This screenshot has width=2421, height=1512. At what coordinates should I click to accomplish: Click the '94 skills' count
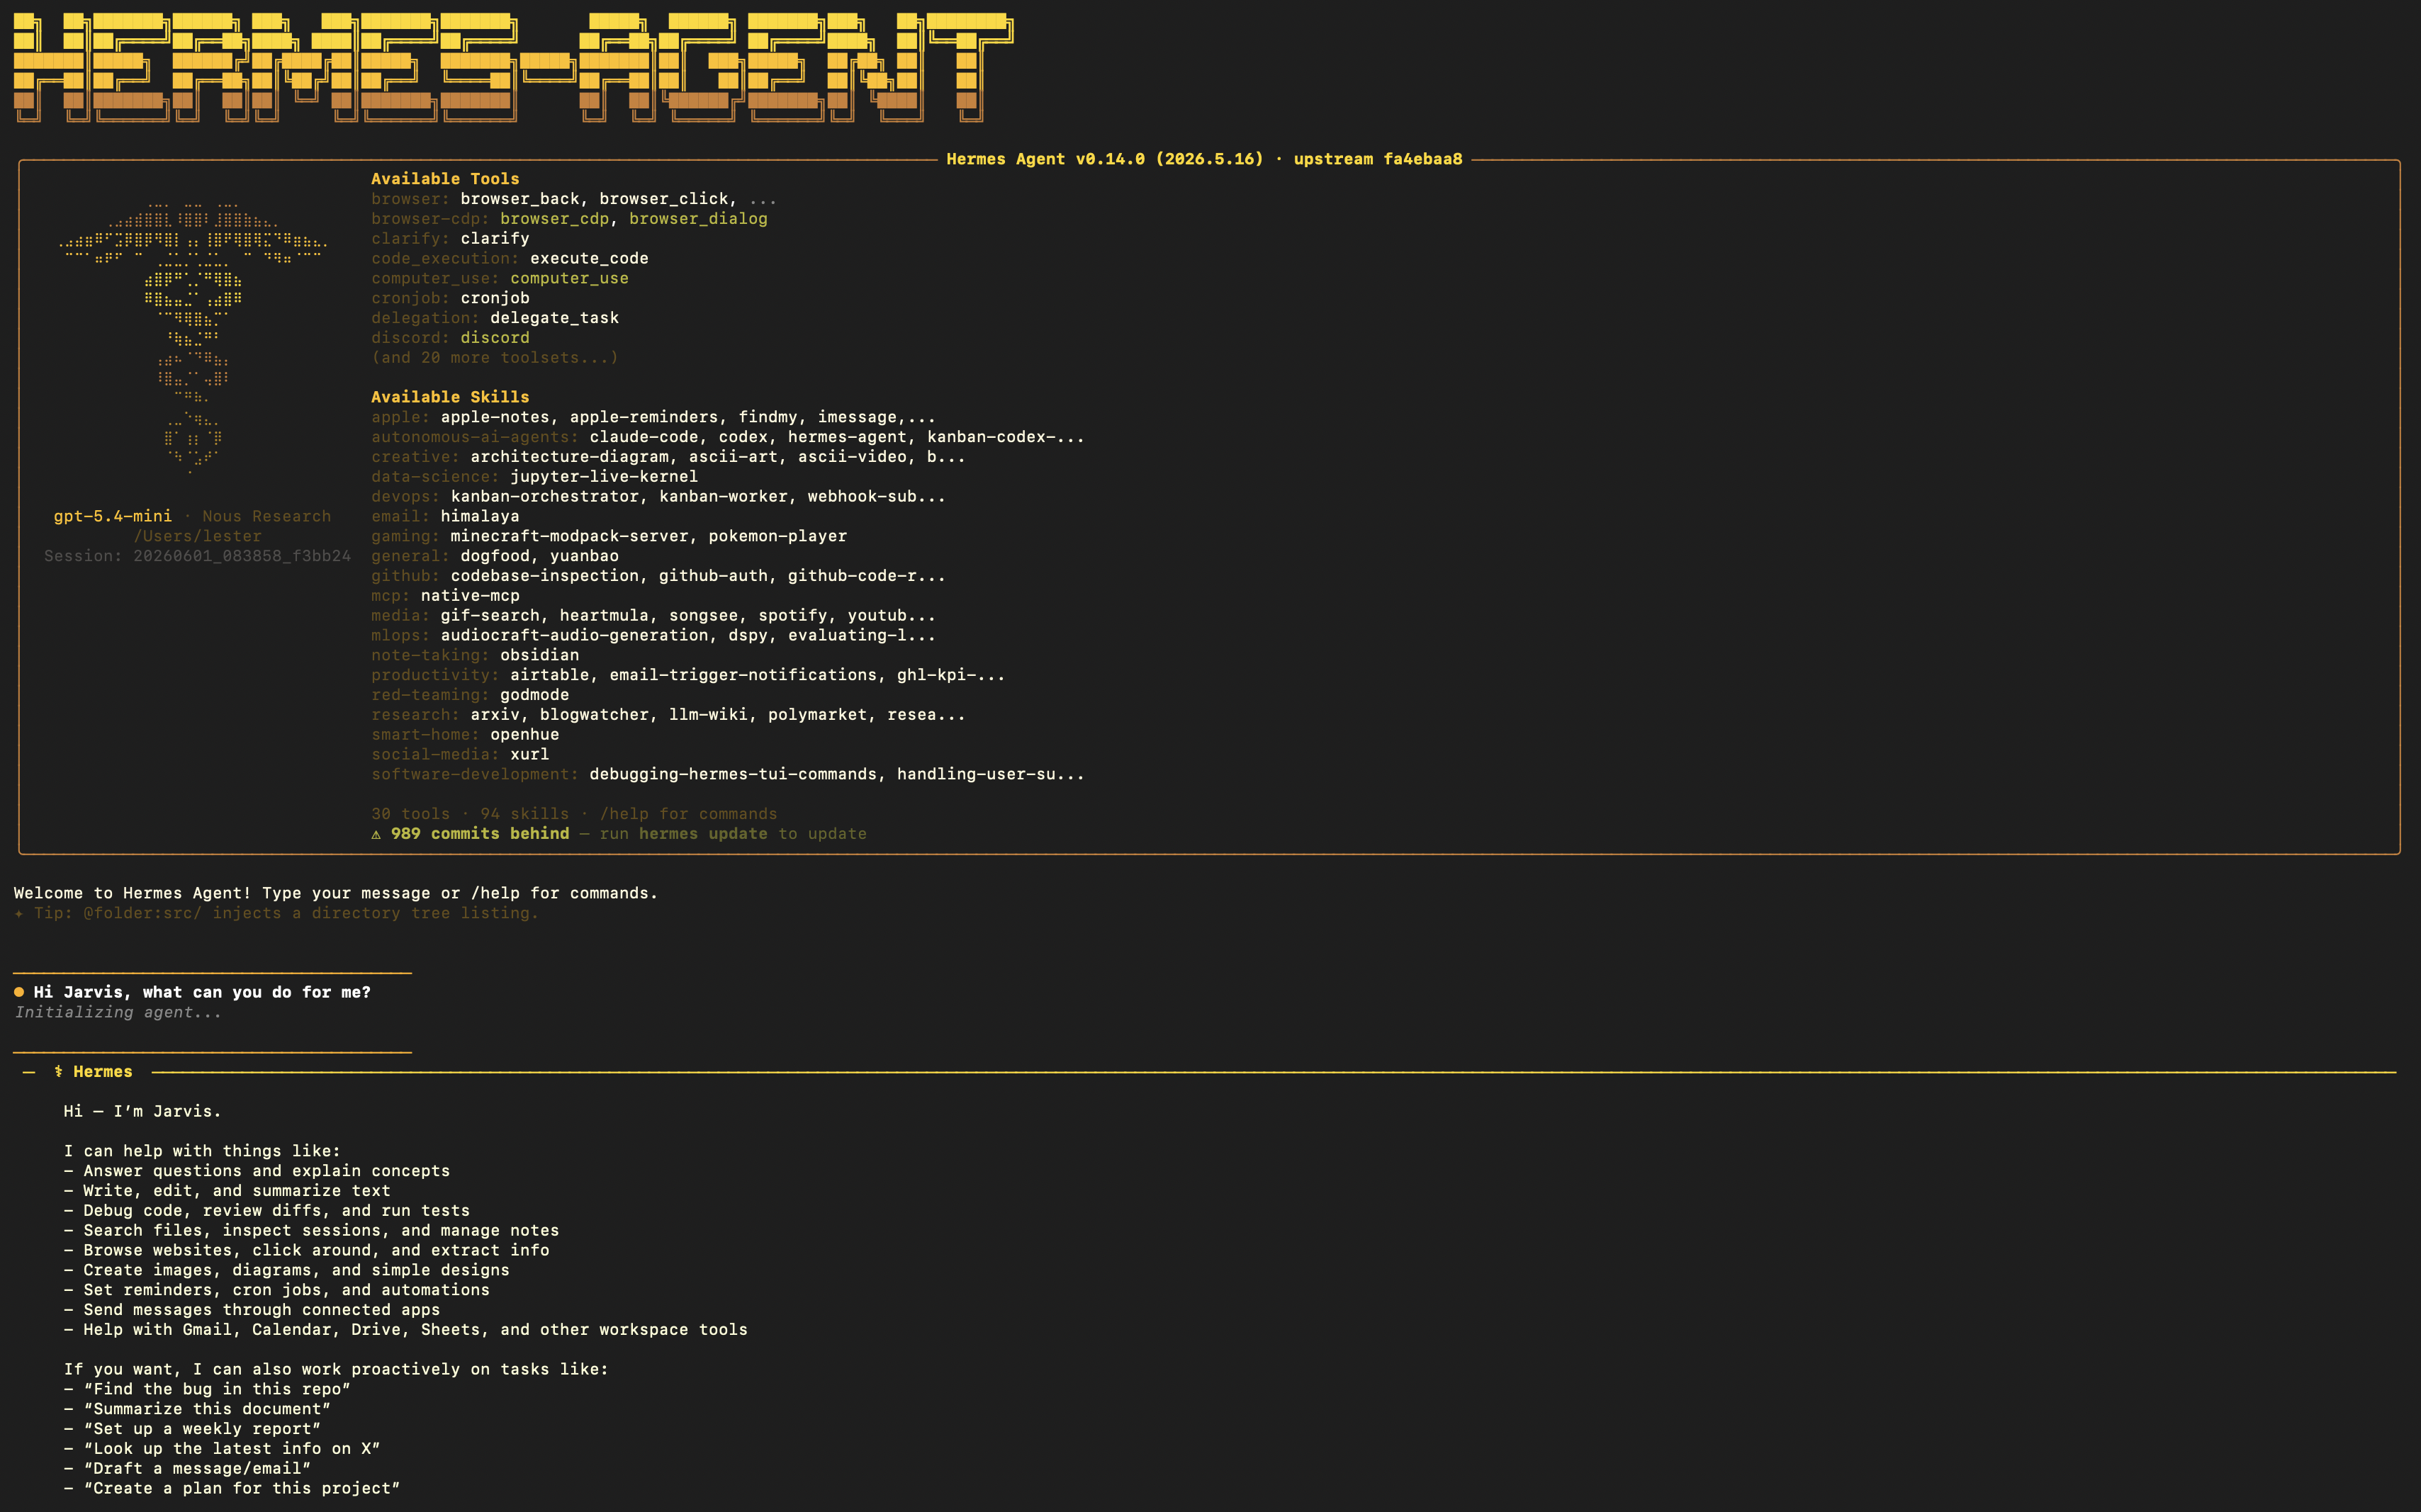(525, 814)
